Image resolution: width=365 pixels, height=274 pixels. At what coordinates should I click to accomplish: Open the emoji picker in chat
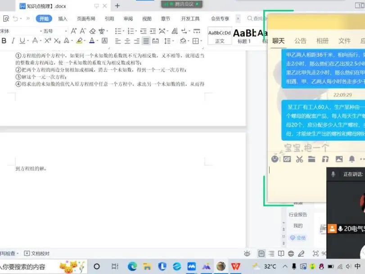(275, 159)
